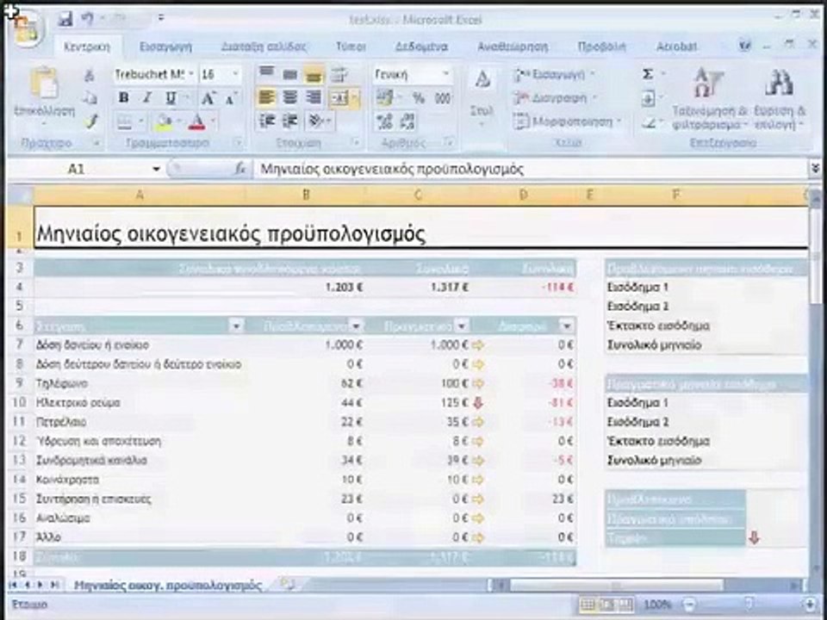
Task: Decrease the font size with the small A
Action: pyautogui.click(x=231, y=98)
